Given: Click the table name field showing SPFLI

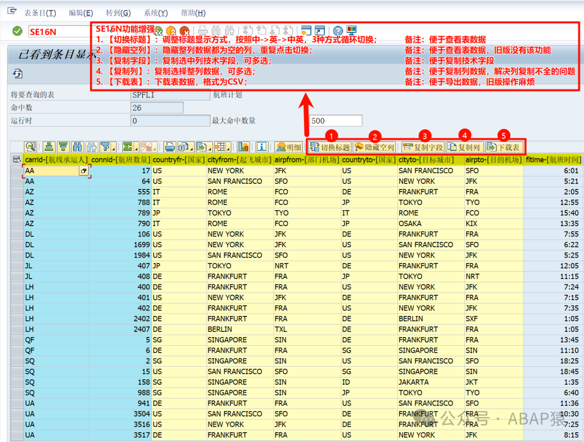Looking at the screenshot, I should pos(170,95).
